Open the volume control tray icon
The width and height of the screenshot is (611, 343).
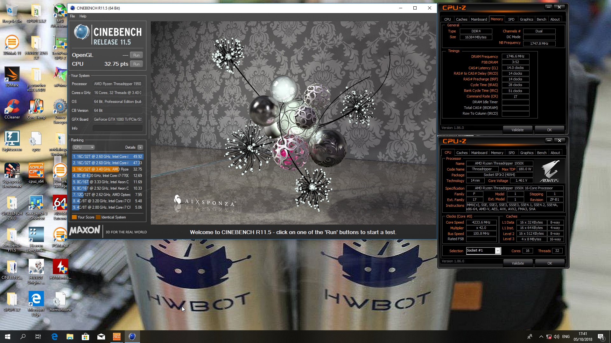coord(557,337)
